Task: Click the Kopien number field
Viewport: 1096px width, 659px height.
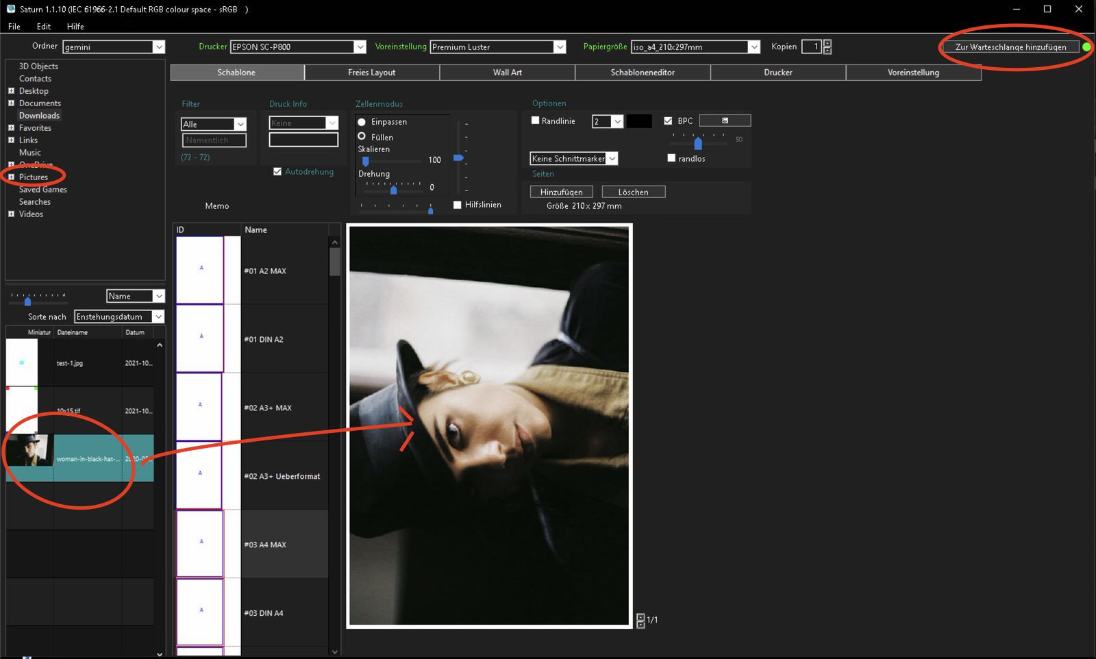Action: pos(811,47)
